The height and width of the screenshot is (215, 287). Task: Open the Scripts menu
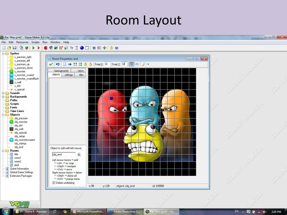35,42
